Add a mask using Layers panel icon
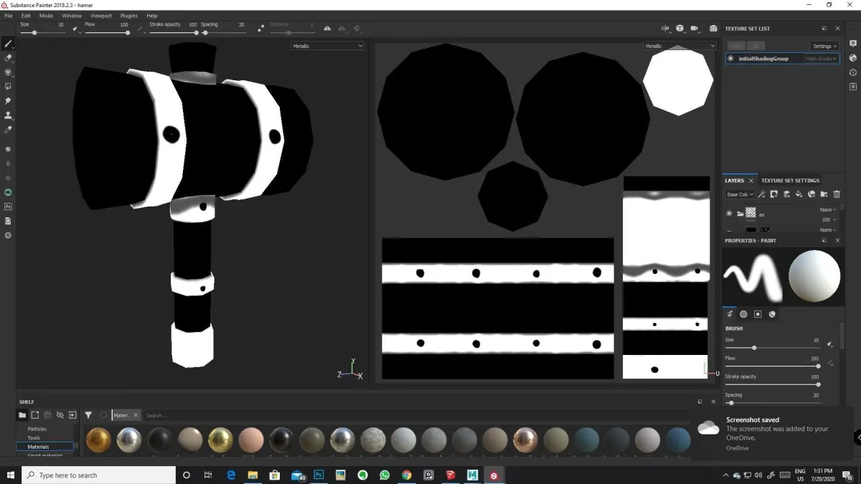 click(774, 194)
